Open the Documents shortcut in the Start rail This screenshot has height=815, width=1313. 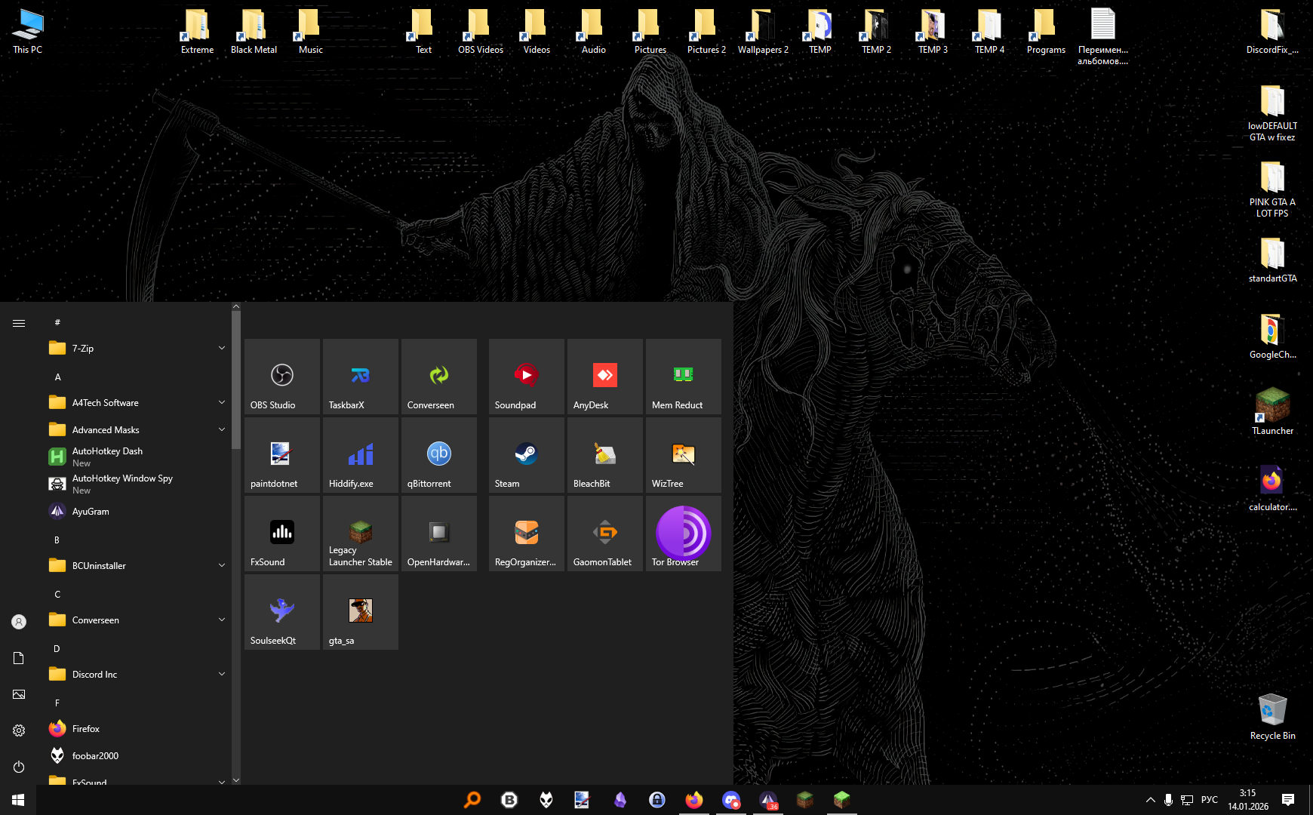click(19, 658)
